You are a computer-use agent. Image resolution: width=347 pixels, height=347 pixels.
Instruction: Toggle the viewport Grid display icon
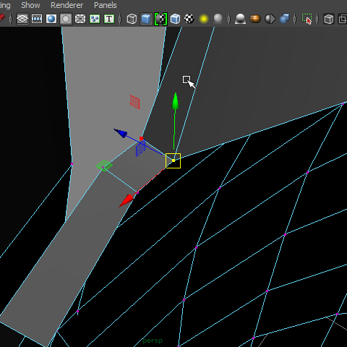pyautogui.click(x=22, y=19)
